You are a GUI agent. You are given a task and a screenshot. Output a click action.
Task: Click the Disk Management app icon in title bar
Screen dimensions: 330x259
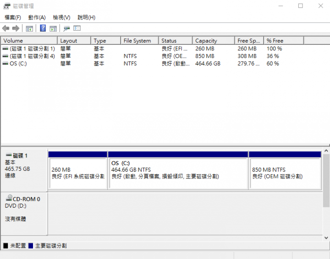pos(7,6)
